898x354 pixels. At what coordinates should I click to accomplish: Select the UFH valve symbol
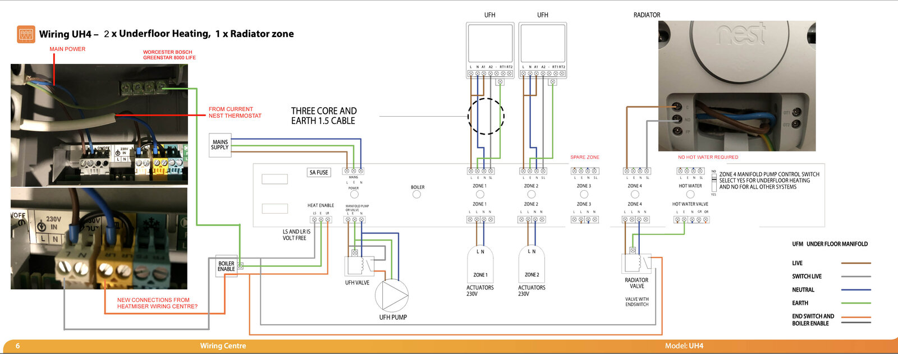point(359,266)
